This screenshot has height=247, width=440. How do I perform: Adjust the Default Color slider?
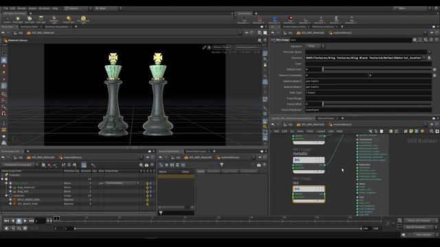click(377, 69)
